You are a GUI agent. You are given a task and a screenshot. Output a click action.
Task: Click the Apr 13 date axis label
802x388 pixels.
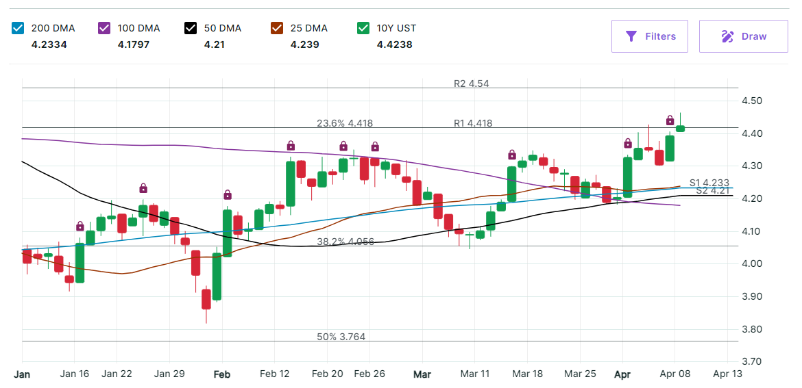coord(727,374)
